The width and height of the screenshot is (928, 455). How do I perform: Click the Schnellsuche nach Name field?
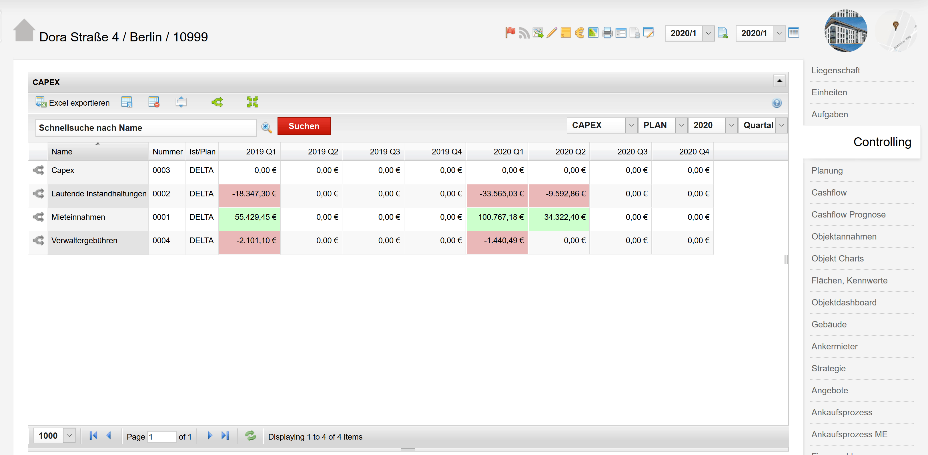pos(145,128)
